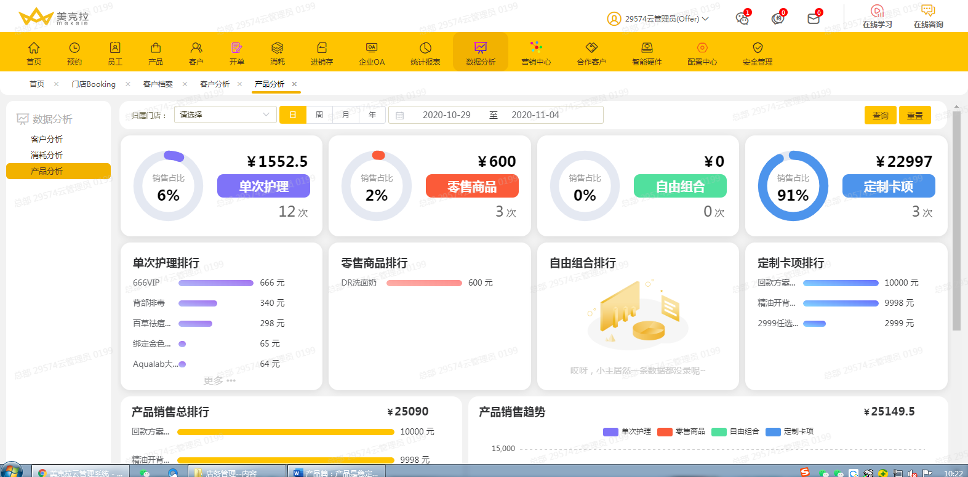The height and width of the screenshot is (477, 968).
Task: Open the 美克拉云管理系统 taskbar item
Action: point(79,472)
